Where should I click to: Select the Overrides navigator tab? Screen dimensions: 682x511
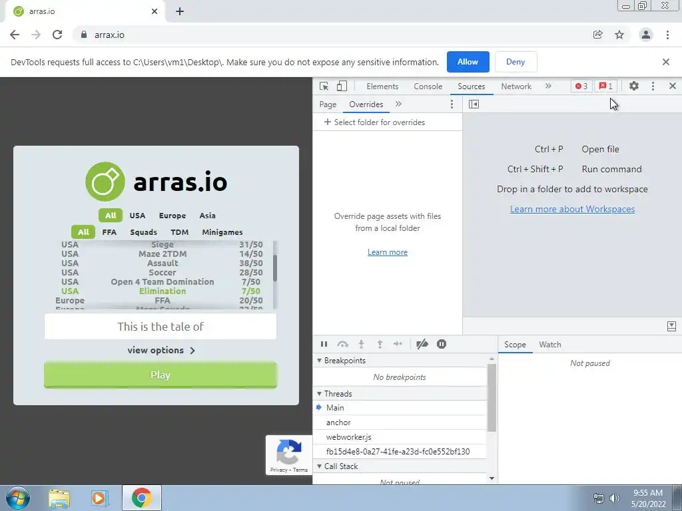pos(366,104)
